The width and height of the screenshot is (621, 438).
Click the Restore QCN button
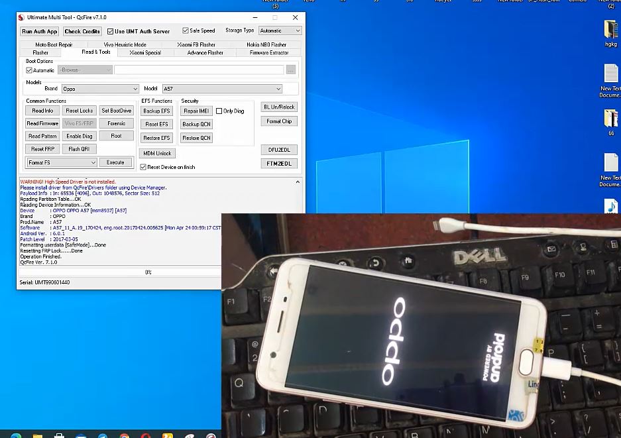(196, 138)
